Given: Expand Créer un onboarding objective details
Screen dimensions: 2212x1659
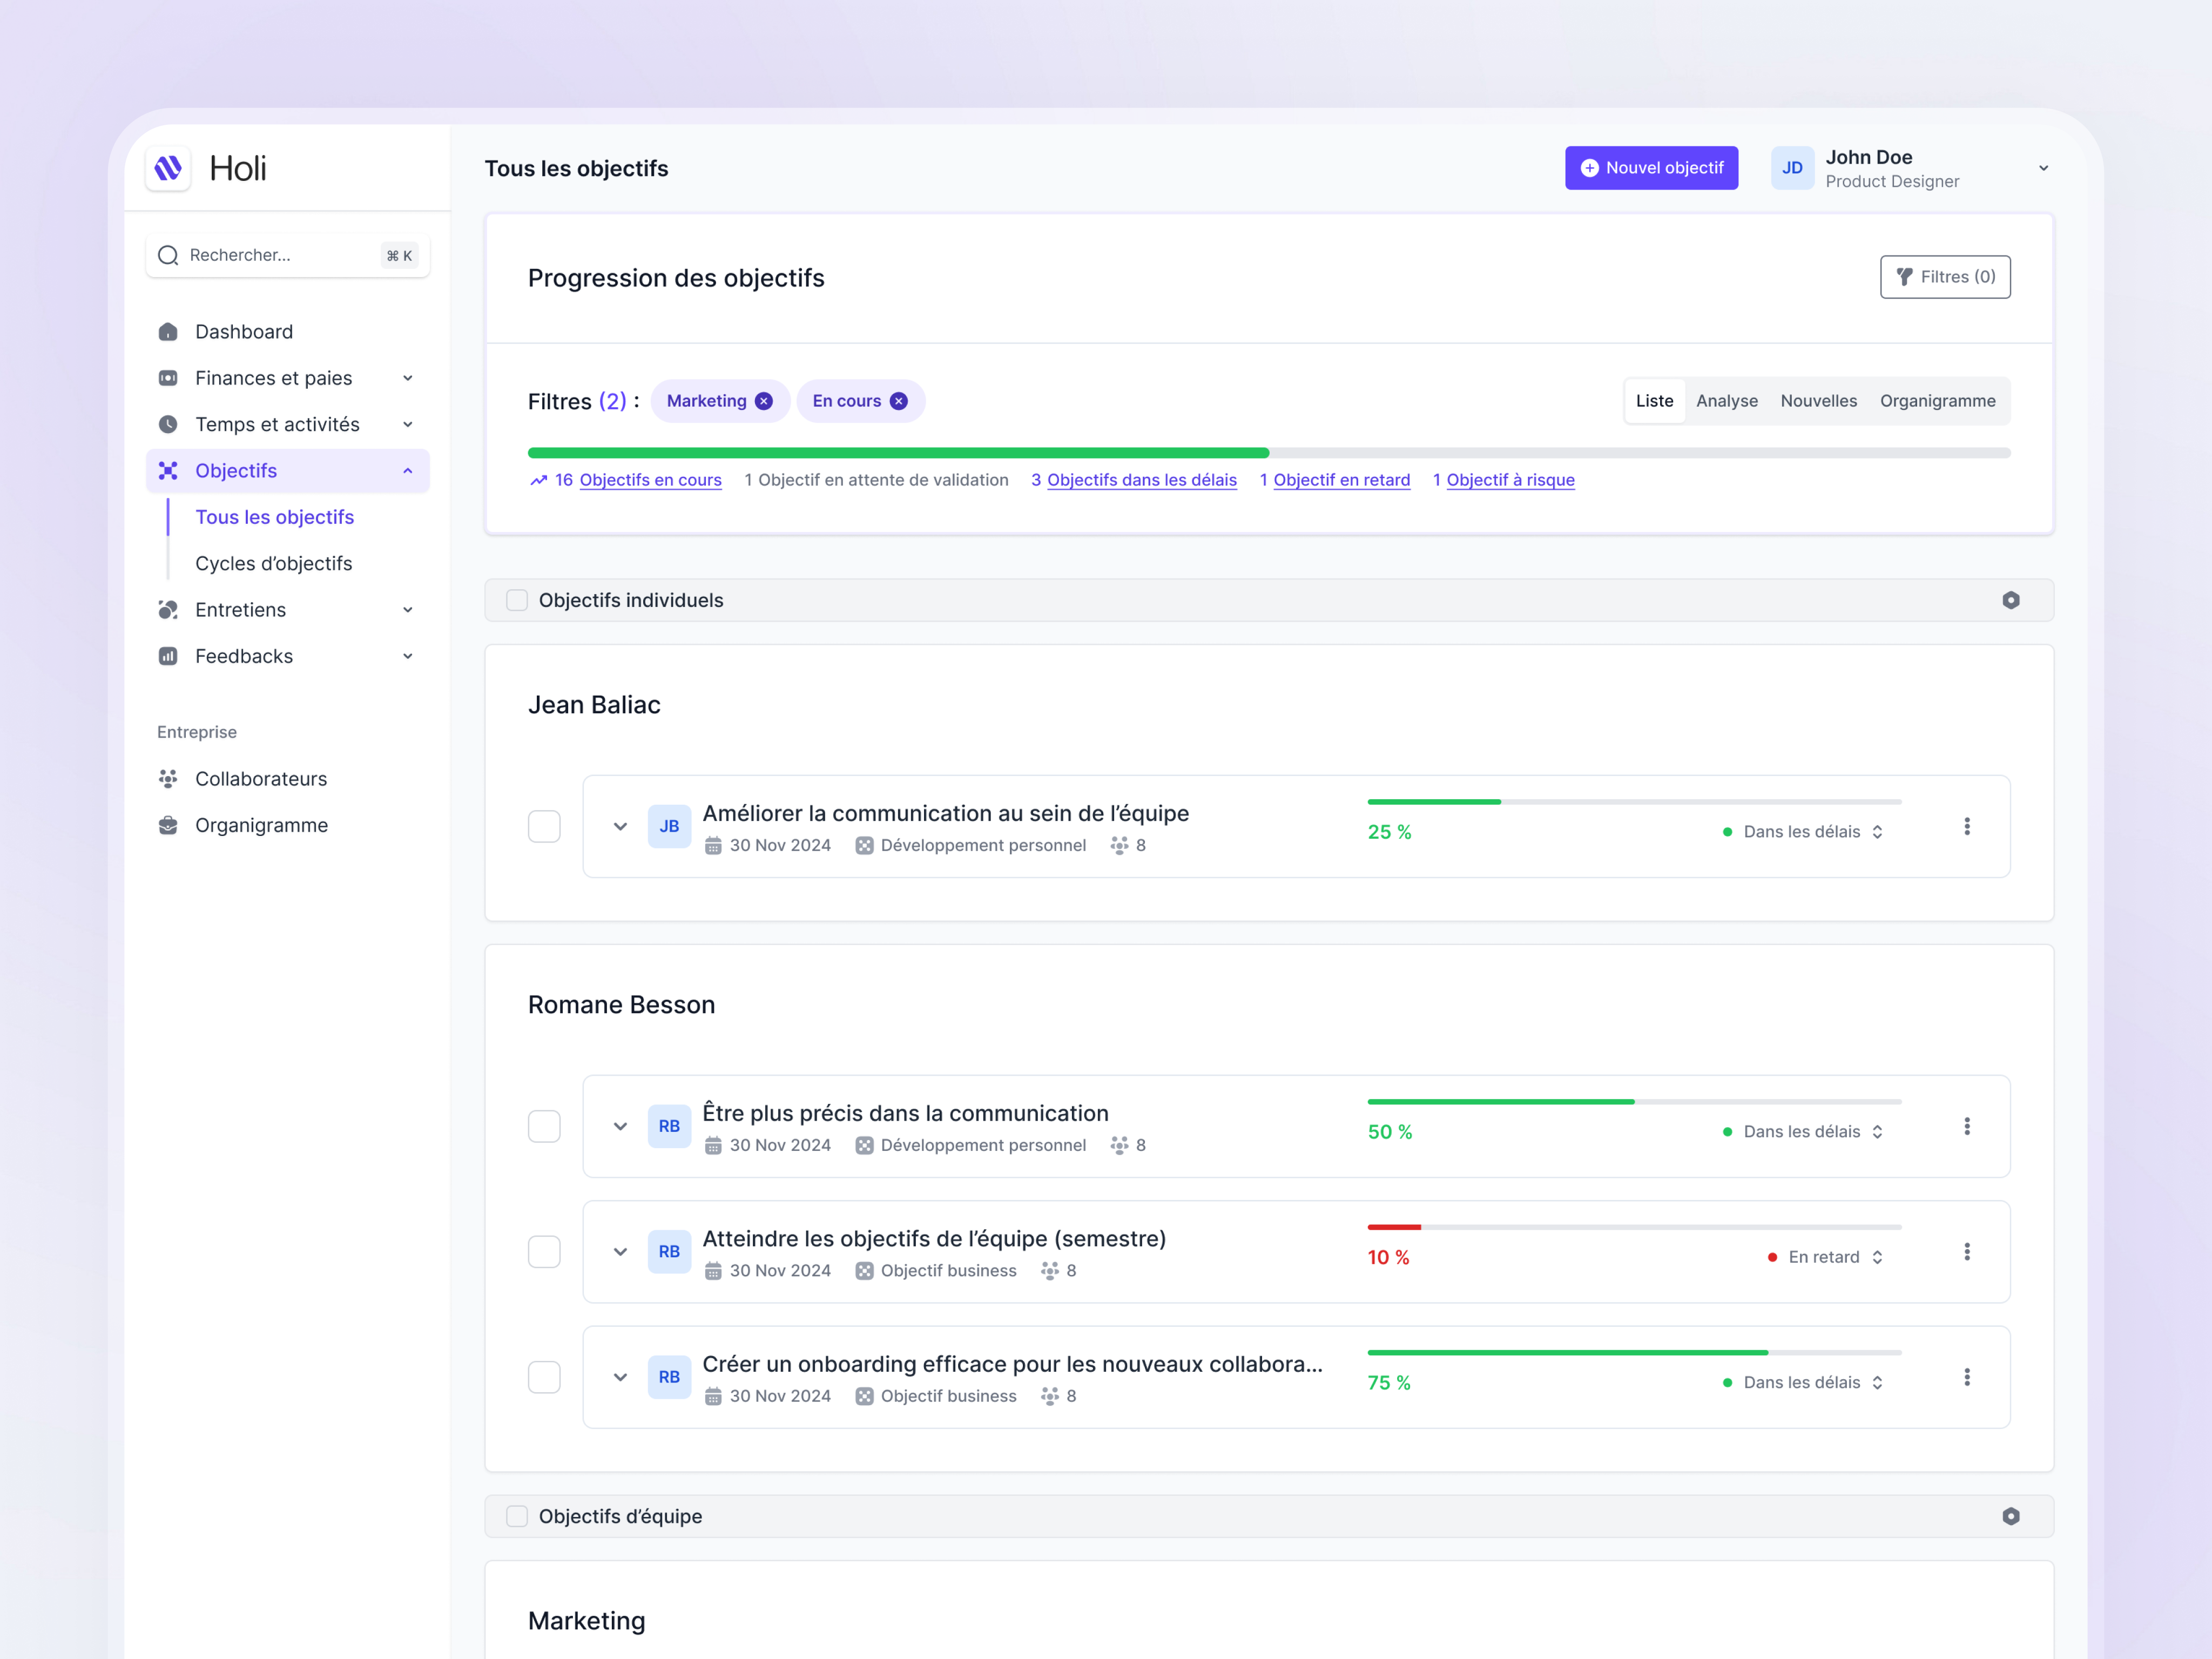Looking at the screenshot, I should pos(620,1377).
